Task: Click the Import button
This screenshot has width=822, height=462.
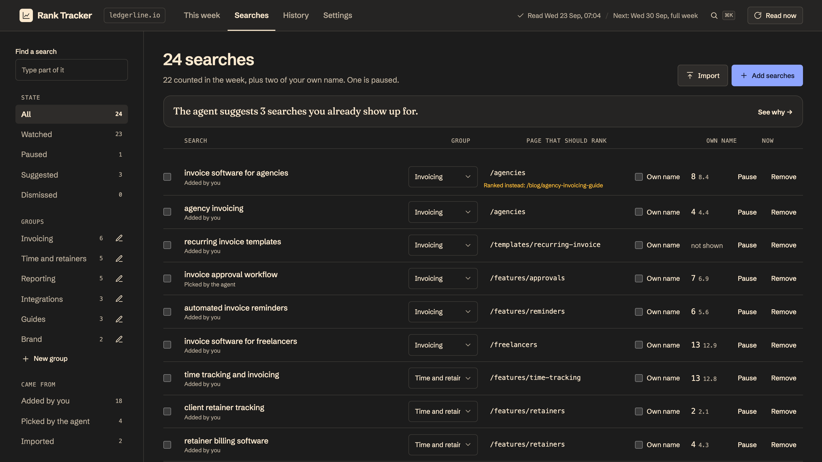Action: (x=703, y=75)
